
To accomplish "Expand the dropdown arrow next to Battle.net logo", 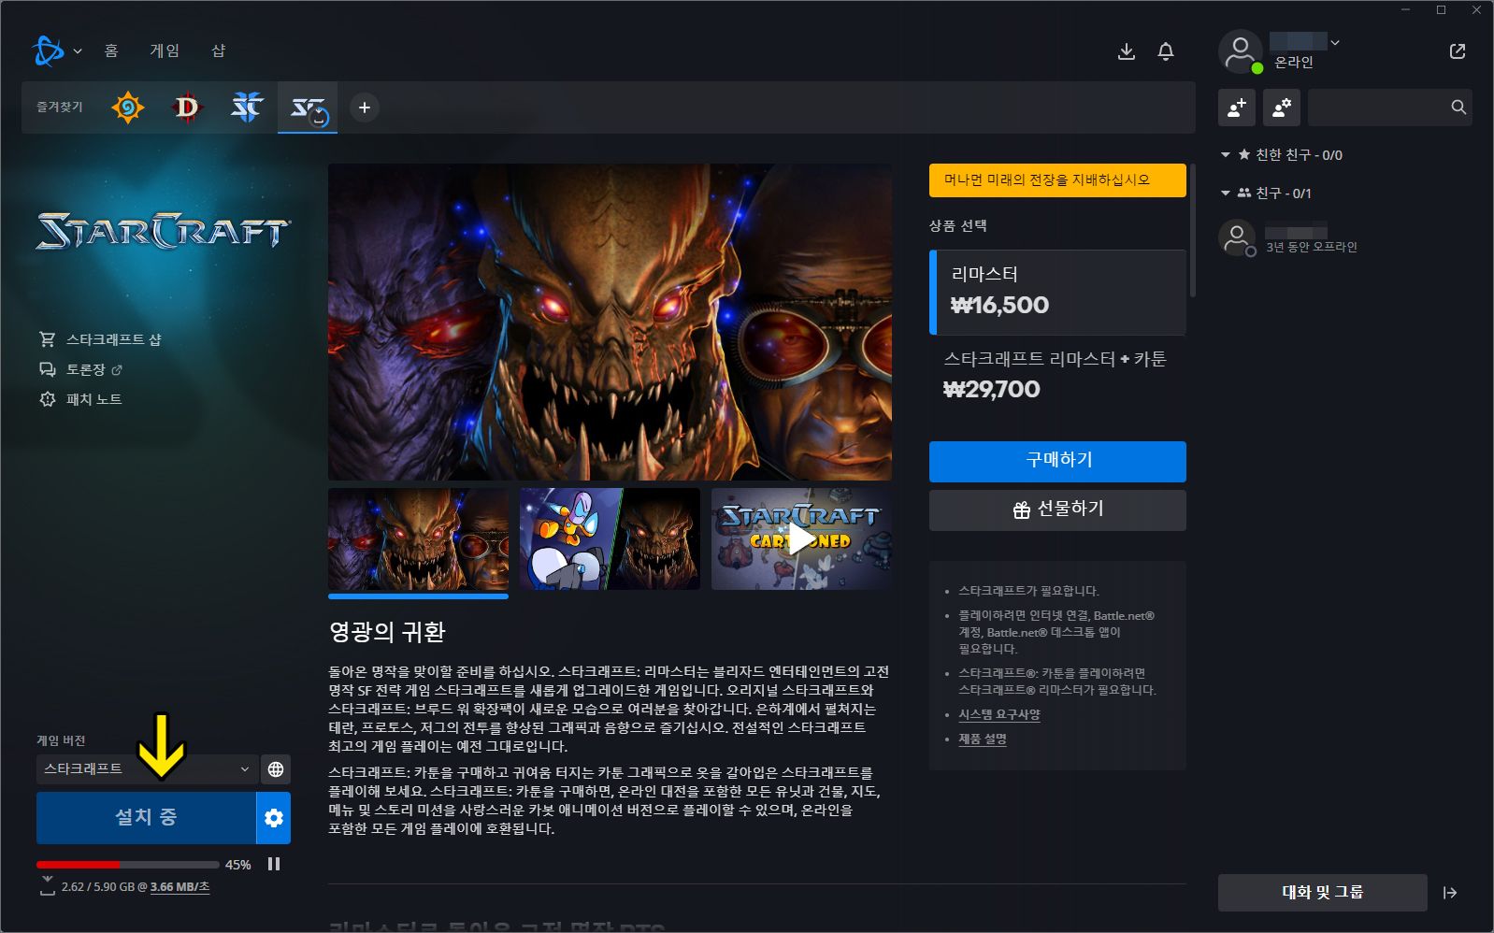I will [78, 51].
